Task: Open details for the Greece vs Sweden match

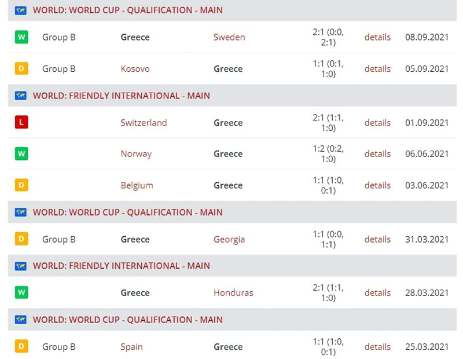Action: (x=377, y=37)
